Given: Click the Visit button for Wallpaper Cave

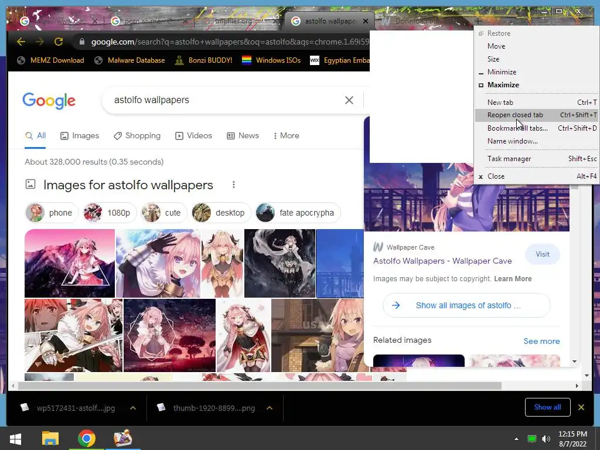Looking at the screenshot, I should [x=542, y=254].
